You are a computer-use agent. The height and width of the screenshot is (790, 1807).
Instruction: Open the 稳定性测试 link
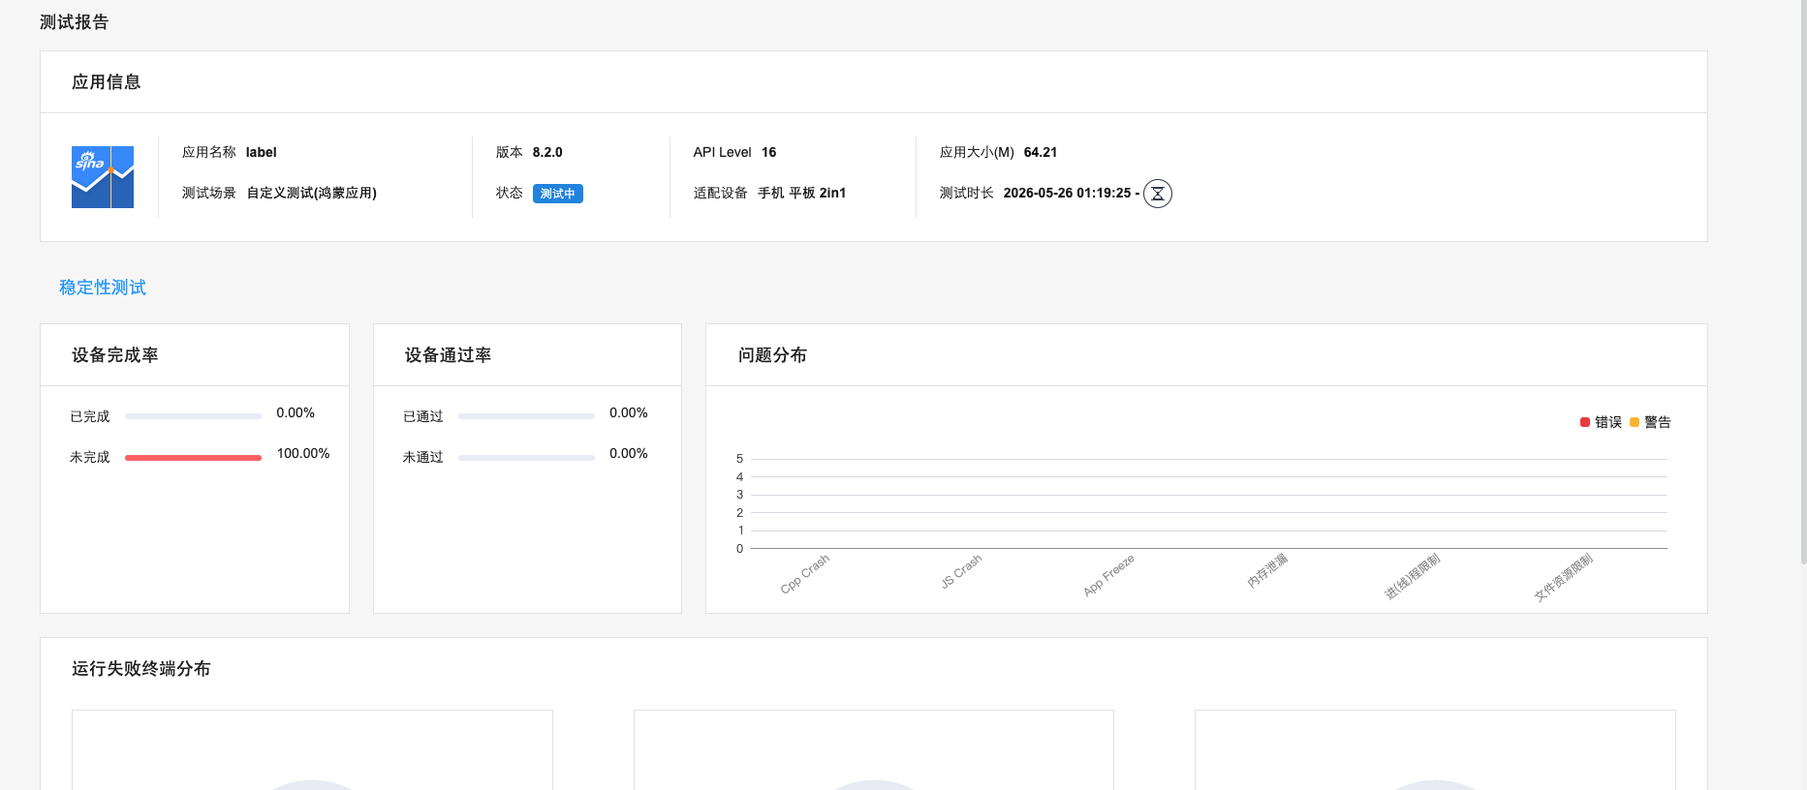(103, 288)
